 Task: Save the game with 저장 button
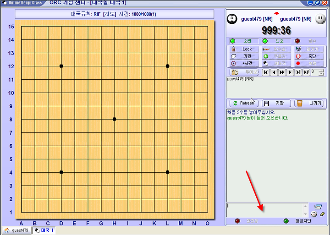pyautogui.click(x=276, y=103)
